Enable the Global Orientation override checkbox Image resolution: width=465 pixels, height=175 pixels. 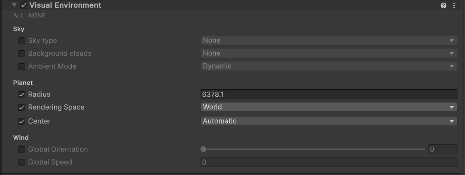click(21, 149)
